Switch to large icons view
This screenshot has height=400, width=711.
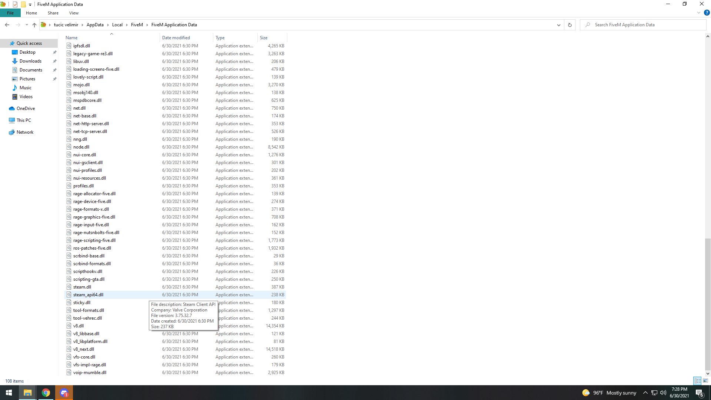click(705, 381)
